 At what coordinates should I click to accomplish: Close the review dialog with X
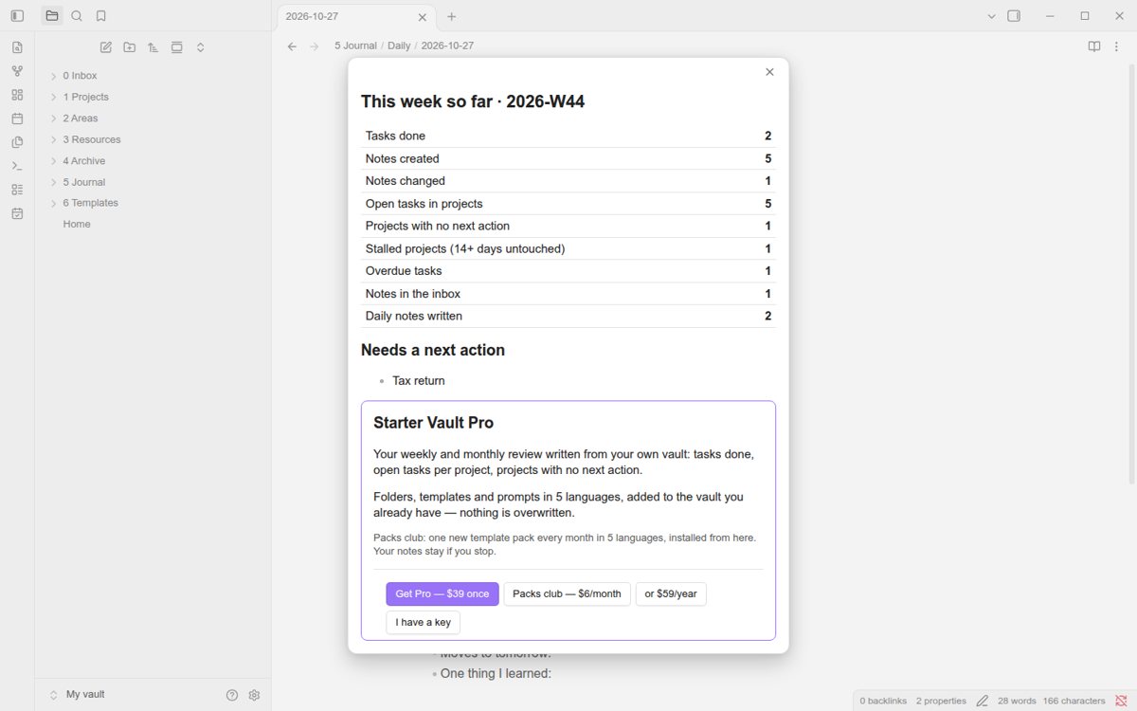coord(769,72)
